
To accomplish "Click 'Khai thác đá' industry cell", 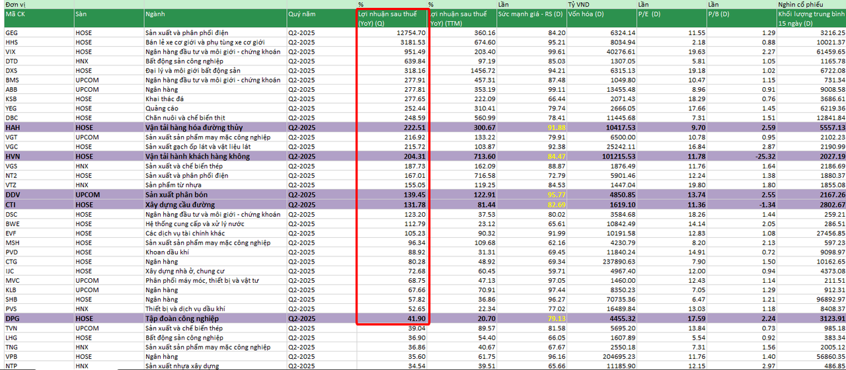I will click(x=165, y=98).
